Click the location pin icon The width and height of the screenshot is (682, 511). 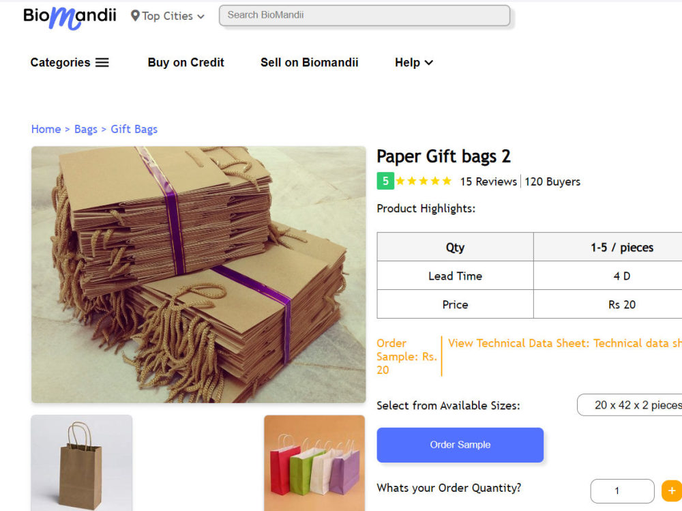pyautogui.click(x=135, y=16)
